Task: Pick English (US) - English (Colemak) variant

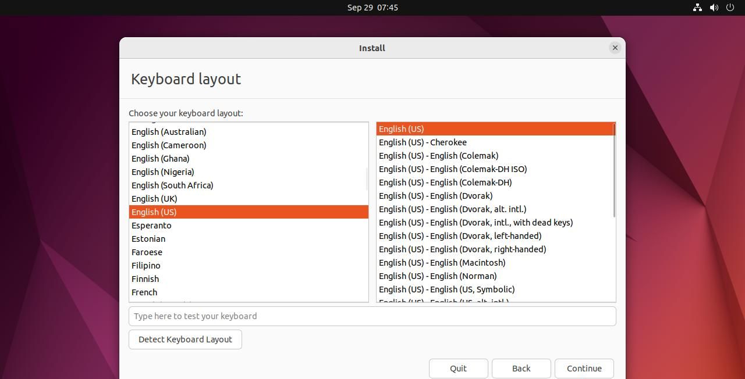Action: pyautogui.click(x=438, y=156)
